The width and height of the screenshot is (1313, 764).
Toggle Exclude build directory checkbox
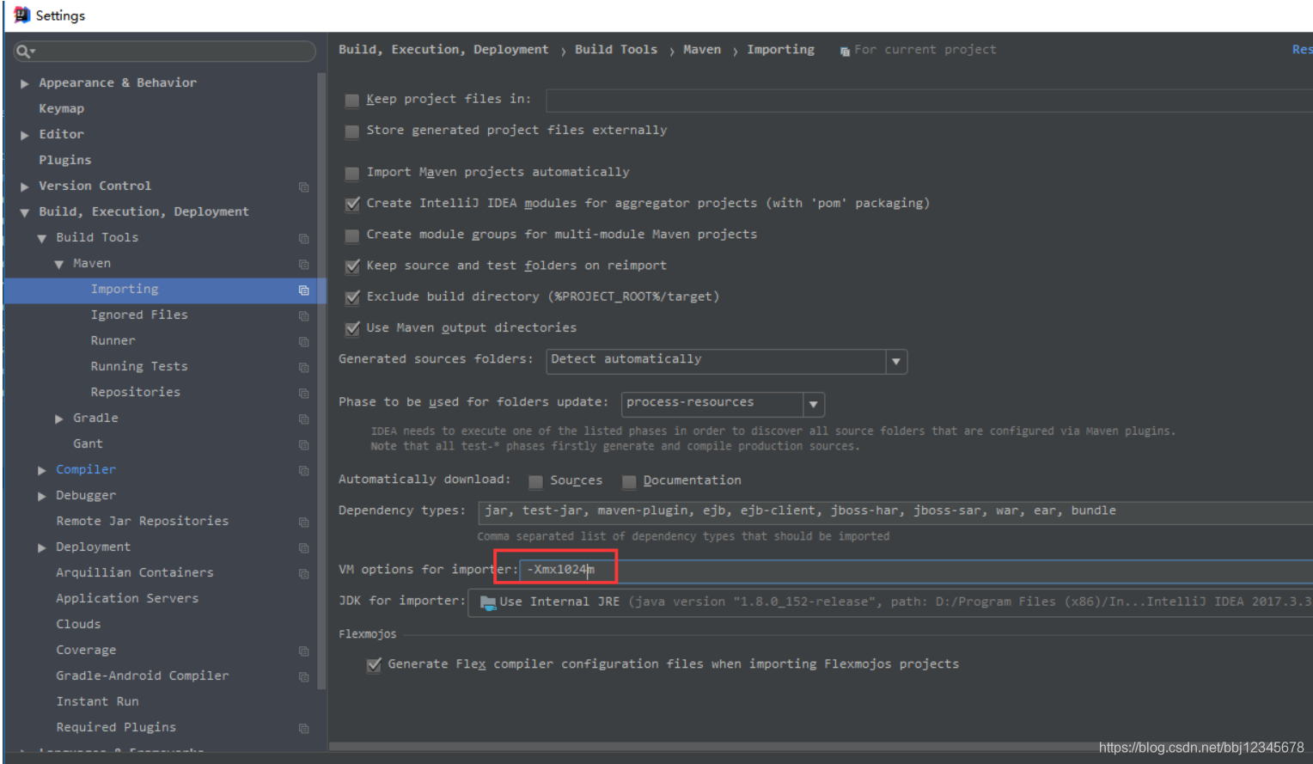[351, 297]
